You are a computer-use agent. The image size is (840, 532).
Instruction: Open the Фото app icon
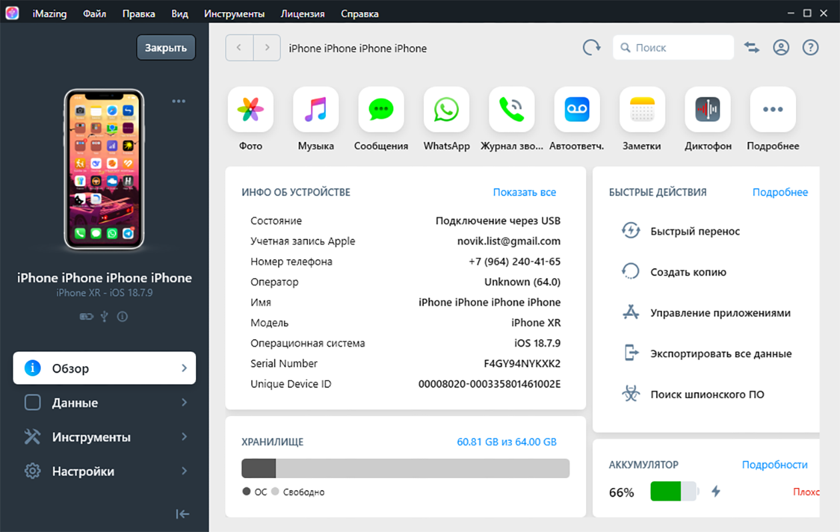(251, 109)
